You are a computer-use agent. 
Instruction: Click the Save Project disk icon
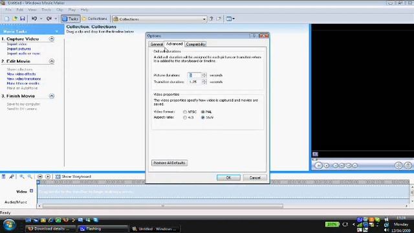click(23, 19)
